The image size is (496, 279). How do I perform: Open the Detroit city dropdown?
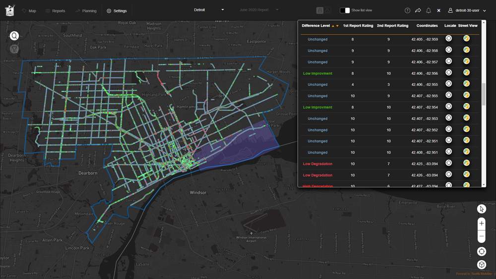click(x=209, y=10)
